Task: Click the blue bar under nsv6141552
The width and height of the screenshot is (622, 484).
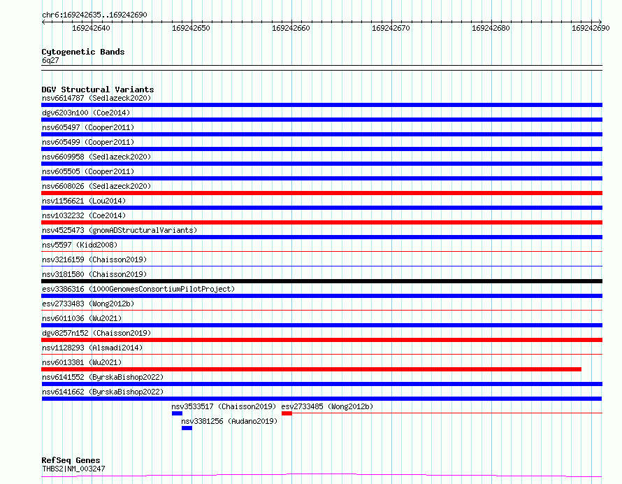Action: (x=321, y=384)
